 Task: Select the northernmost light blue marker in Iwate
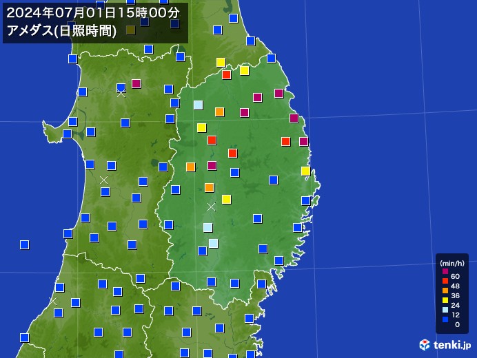coord(199,105)
